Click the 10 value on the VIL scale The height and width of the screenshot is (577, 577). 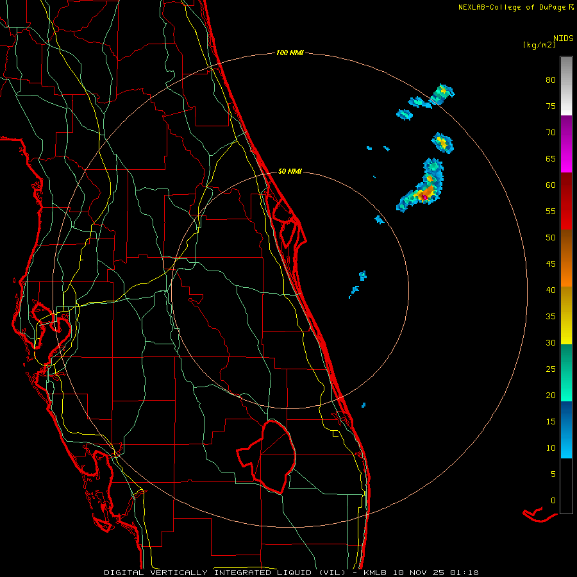point(551,448)
